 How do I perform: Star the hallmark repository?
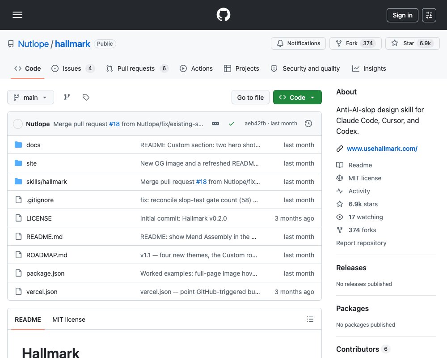pos(413,43)
